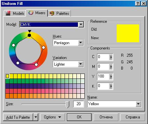
Task: Click the C component value field
Action: (103, 57)
